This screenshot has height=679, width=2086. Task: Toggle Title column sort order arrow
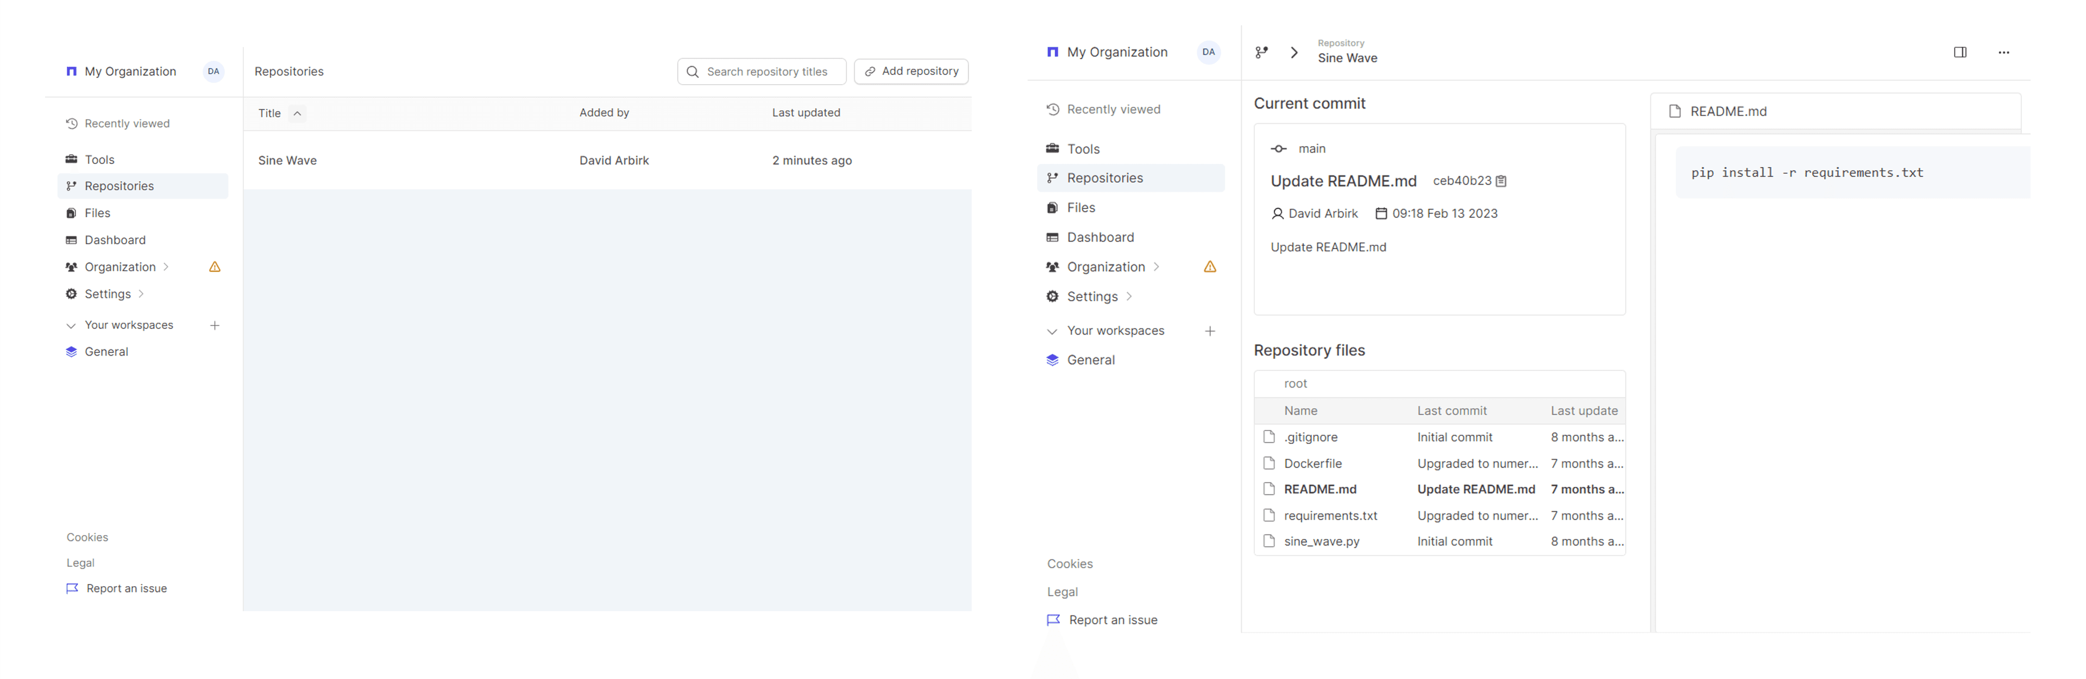point(297,113)
